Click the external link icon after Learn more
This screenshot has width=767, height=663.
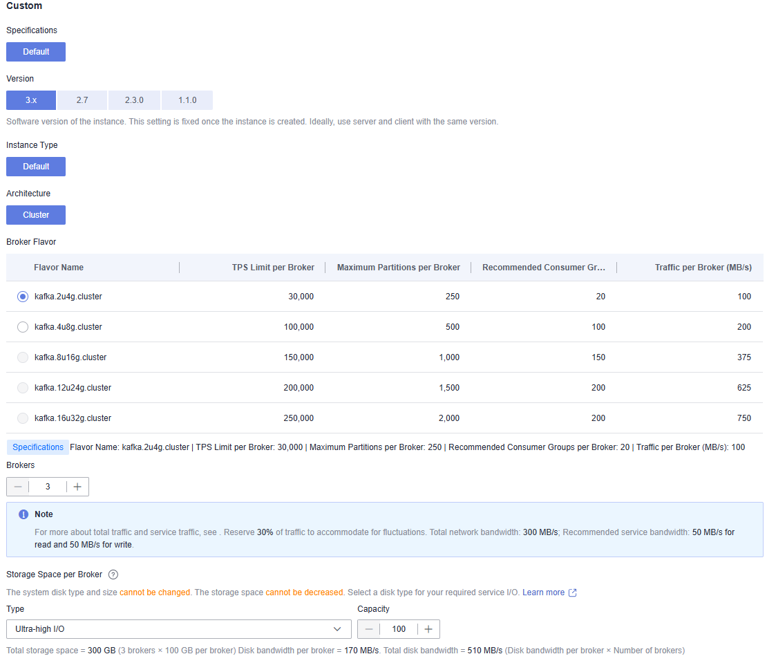pos(572,592)
